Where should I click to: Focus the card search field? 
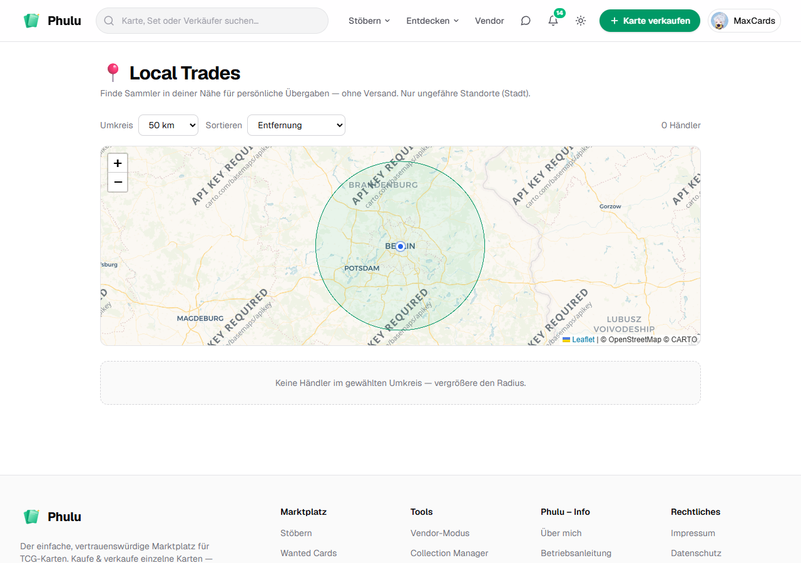[212, 21]
